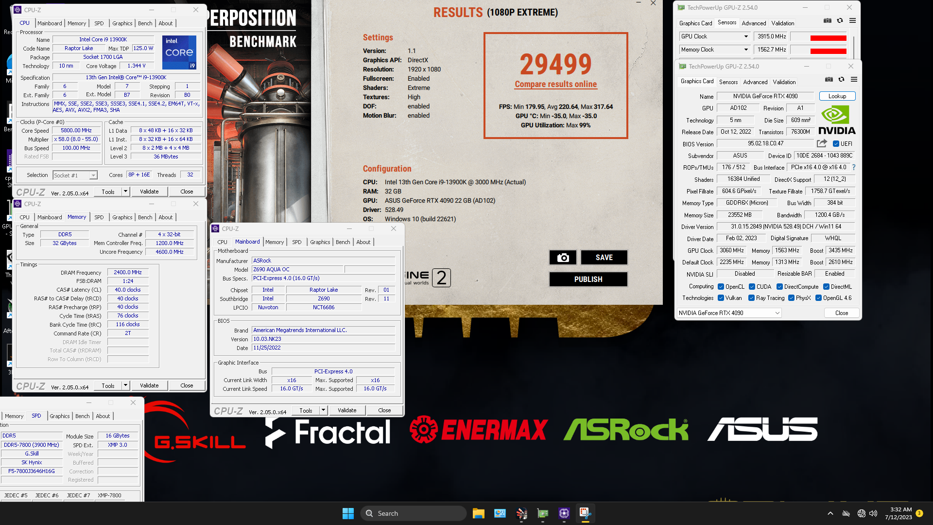The height and width of the screenshot is (525, 933).
Task: Click the PUBLISH button
Action: [x=588, y=280]
